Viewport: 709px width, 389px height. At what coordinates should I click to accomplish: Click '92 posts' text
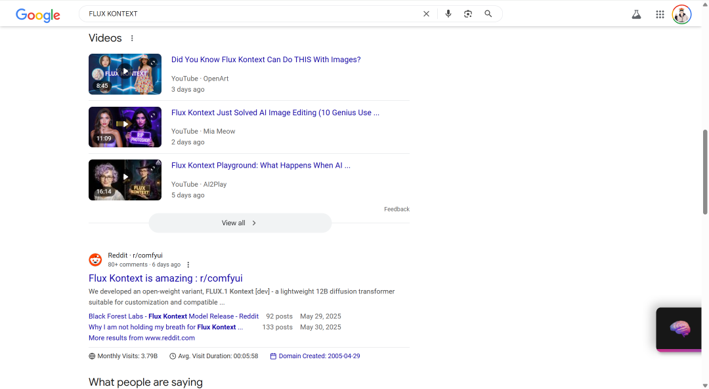(279, 316)
